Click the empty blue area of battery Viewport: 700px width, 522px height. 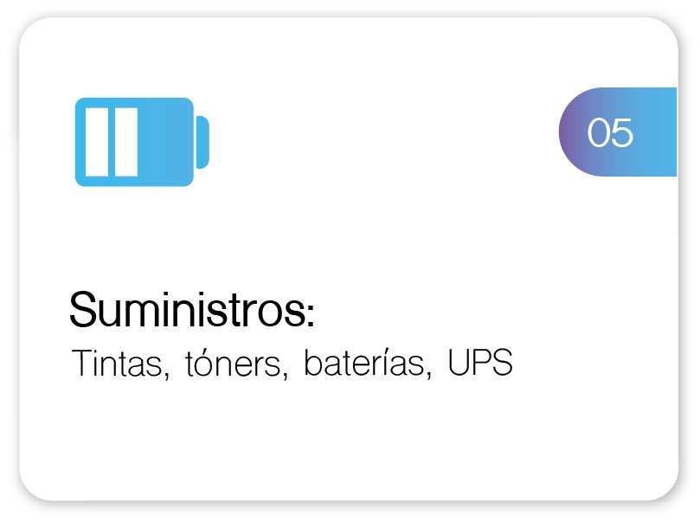coord(167,142)
